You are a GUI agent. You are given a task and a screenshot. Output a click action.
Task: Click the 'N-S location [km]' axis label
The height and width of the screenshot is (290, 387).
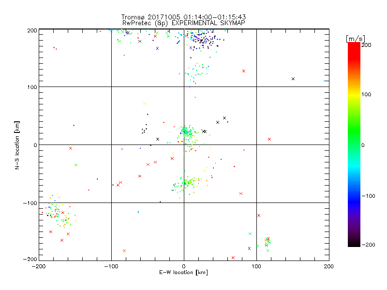[x=17, y=145]
